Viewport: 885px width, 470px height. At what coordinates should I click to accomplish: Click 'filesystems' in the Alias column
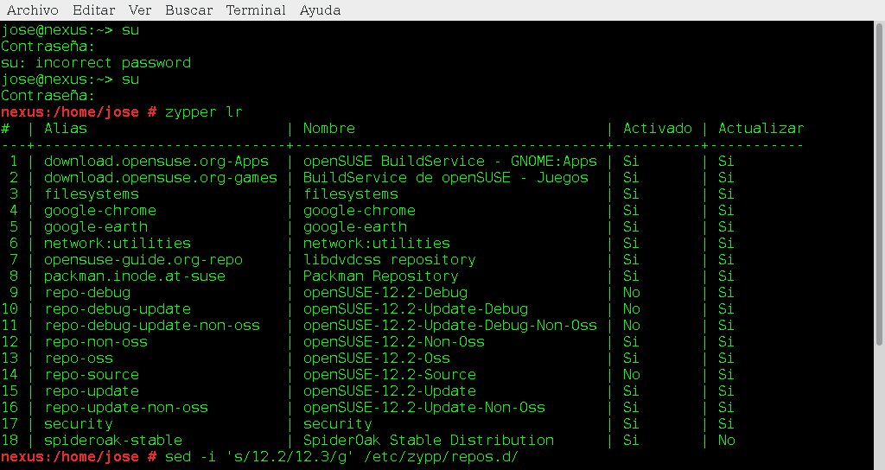92,194
